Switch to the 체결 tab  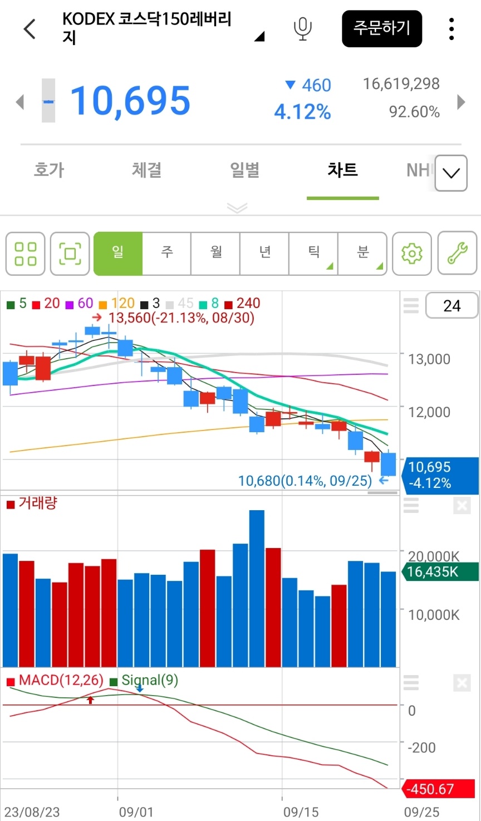(147, 170)
